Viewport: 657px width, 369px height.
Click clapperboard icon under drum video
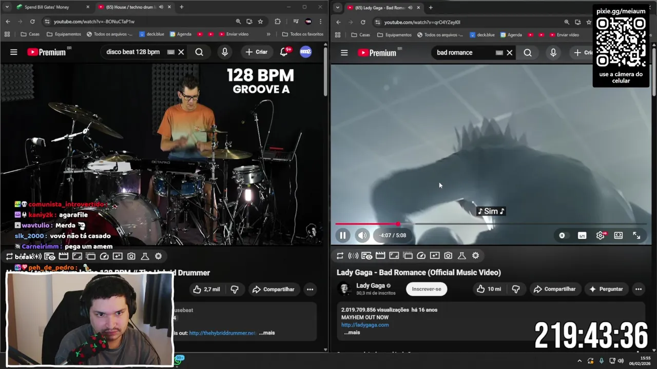64,256
